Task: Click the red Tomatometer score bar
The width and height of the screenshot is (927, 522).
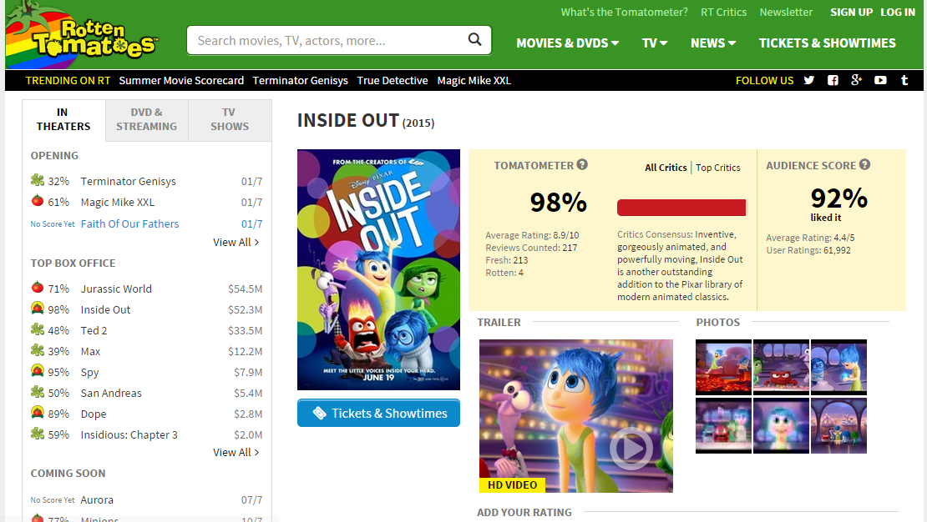Action: (681, 208)
